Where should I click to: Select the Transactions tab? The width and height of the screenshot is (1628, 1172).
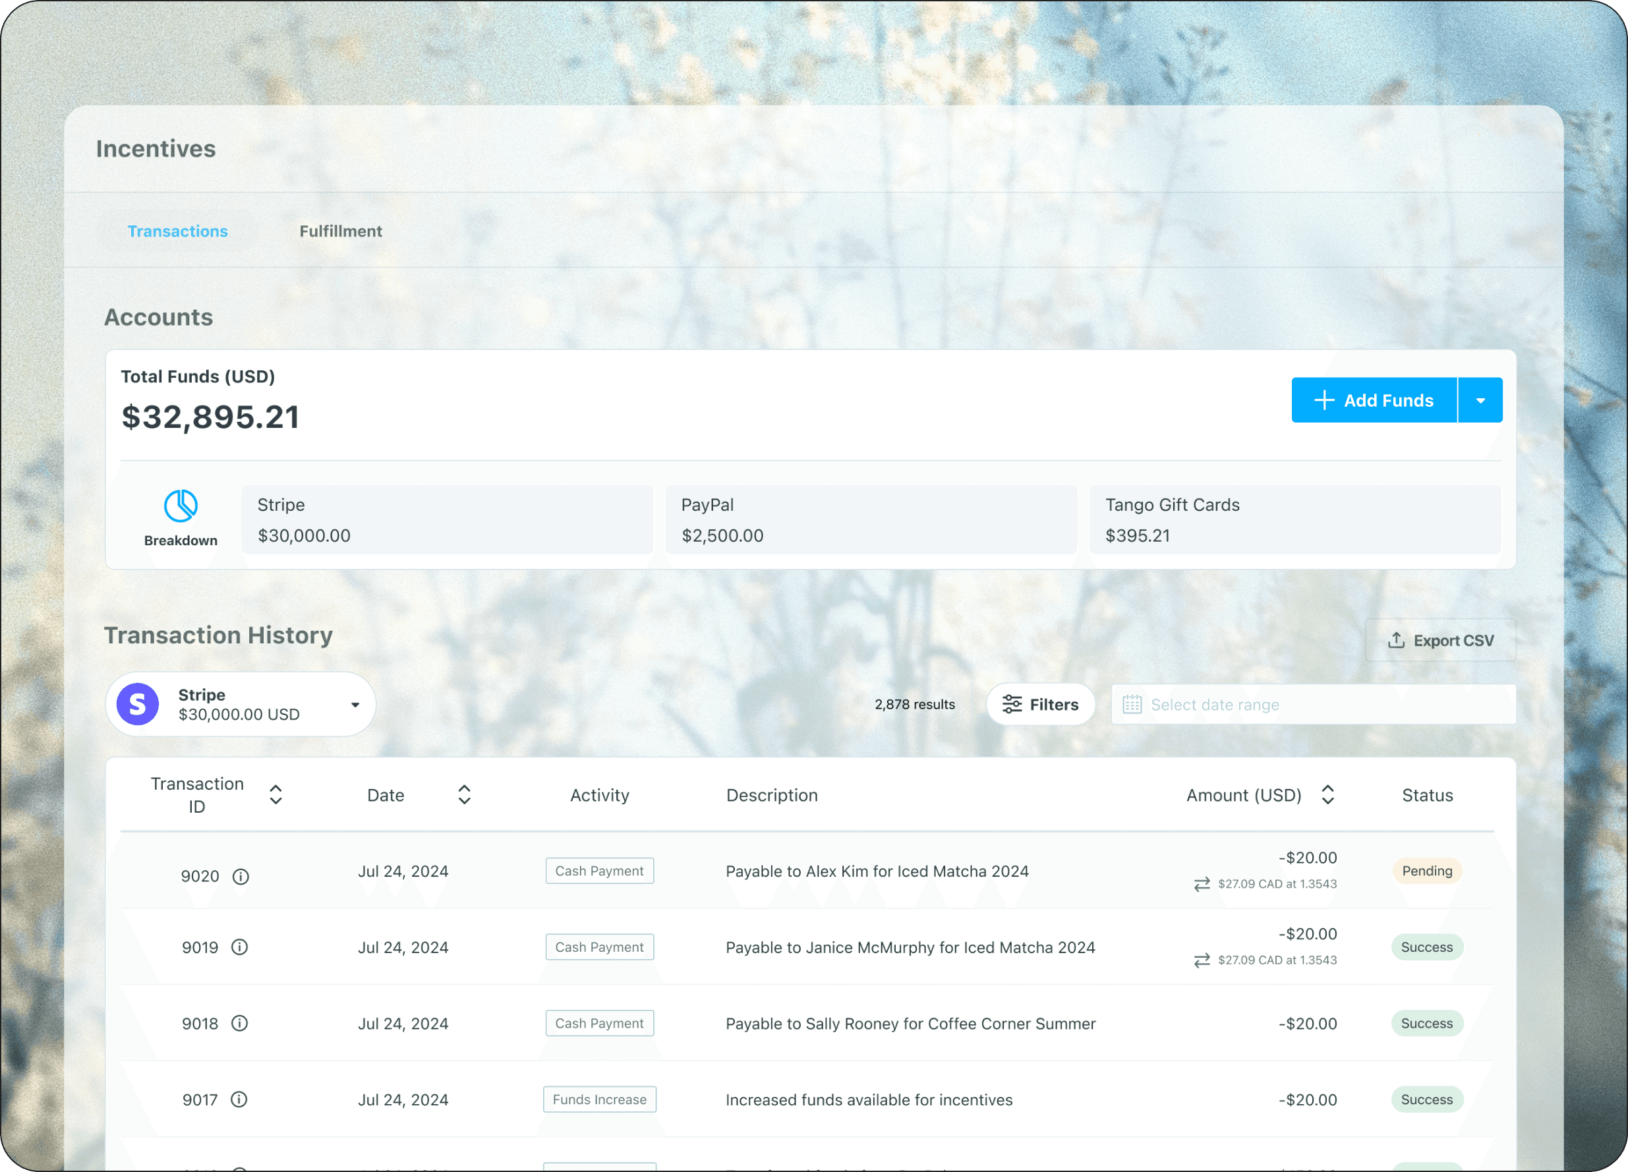(x=177, y=231)
